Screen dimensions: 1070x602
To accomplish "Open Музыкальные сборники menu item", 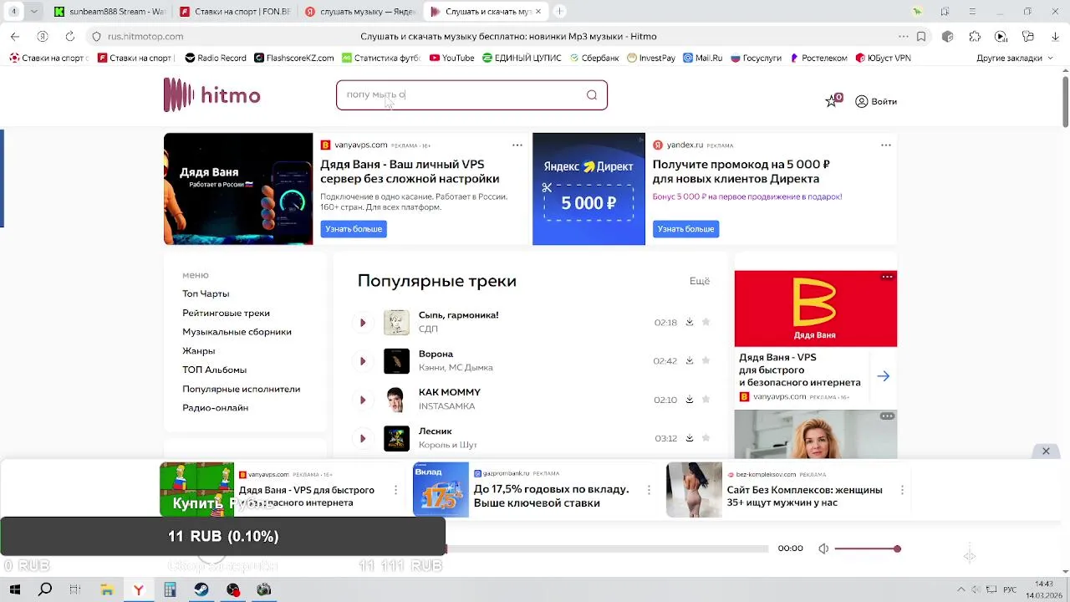I will click(237, 332).
